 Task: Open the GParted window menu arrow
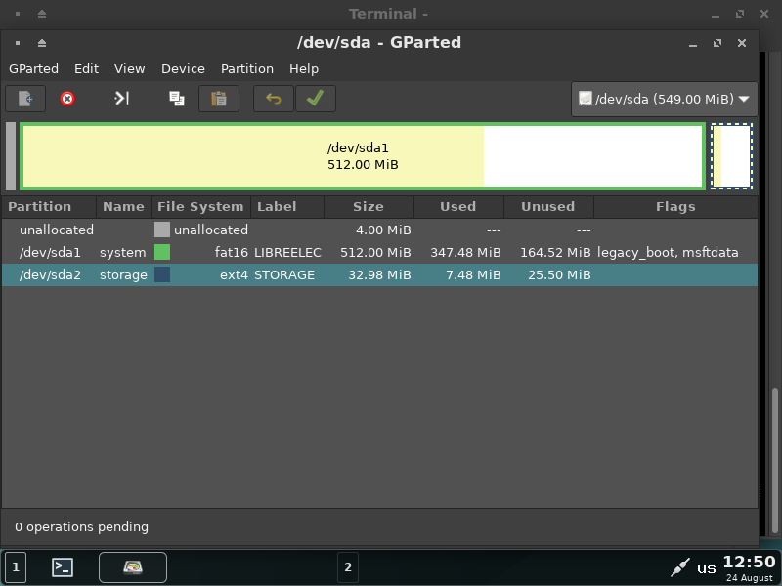tap(42, 43)
